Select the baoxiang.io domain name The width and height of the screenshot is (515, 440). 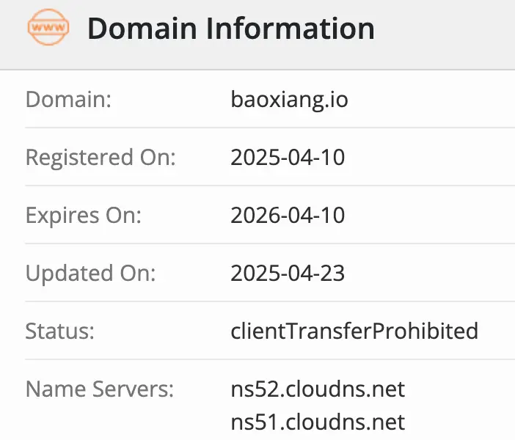tap(289, 99)
